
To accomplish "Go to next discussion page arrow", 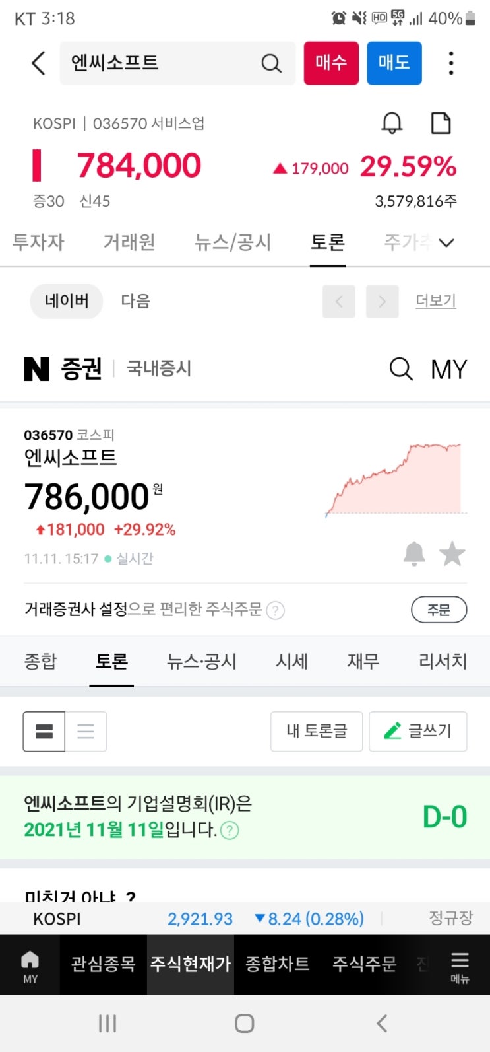I will click(382, 302).
